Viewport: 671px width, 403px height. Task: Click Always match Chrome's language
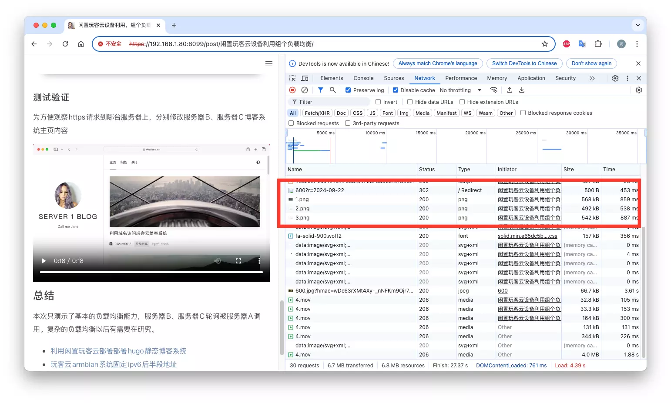pyautogui.click(x=438, y=63)
